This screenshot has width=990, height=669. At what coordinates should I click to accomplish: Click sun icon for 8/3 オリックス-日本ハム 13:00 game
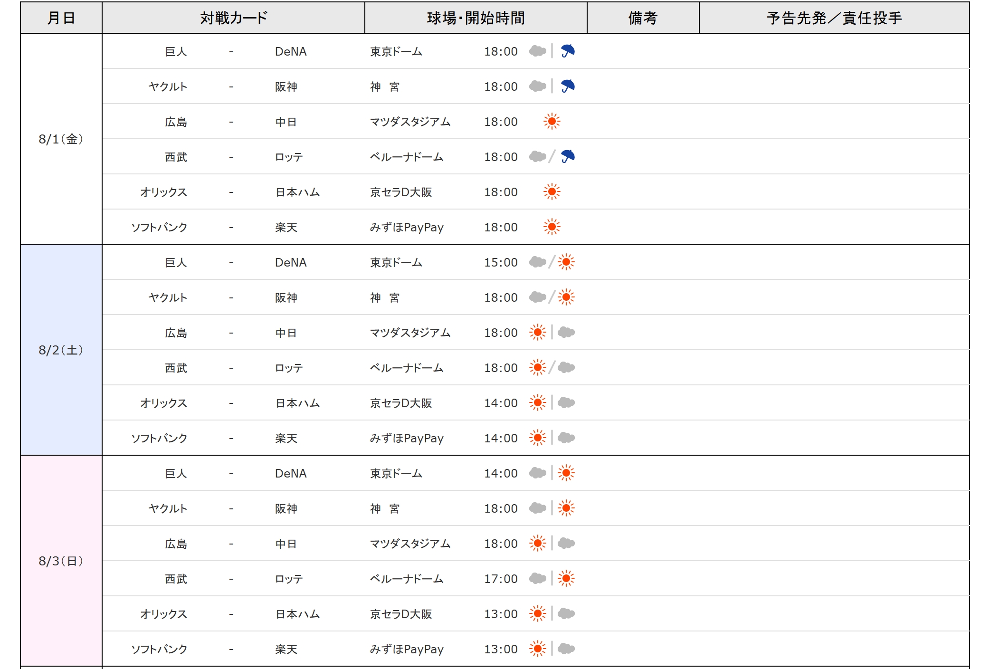pyautogui.click(x=538, y=613)
